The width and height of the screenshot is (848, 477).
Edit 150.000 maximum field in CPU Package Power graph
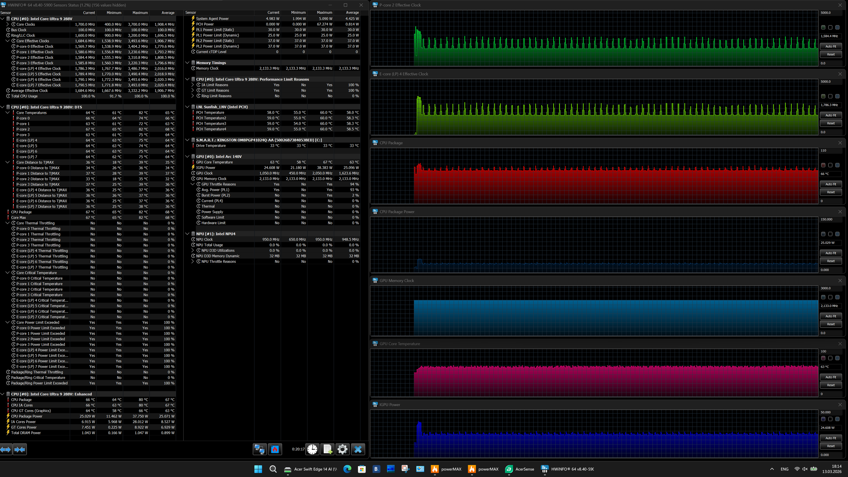tap(830, 219)
